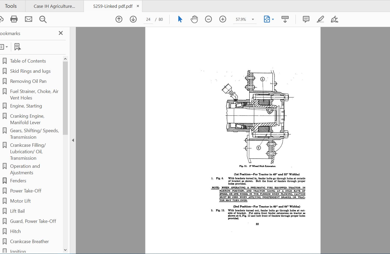This screenshot has width=390, height=254.
Task: Open the bookmarks options menu dropdown
Action: (x=4, y=47)
